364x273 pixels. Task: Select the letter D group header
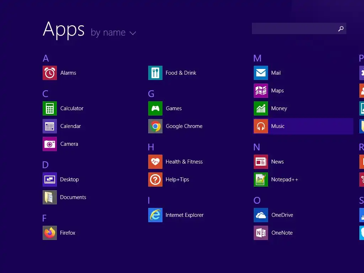coord(45,165)
